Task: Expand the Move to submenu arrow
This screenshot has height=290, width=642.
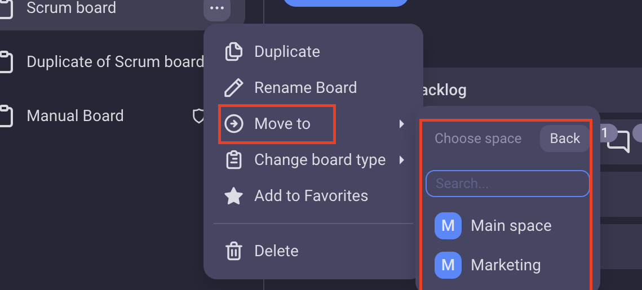Action: (x=402, y=123)
